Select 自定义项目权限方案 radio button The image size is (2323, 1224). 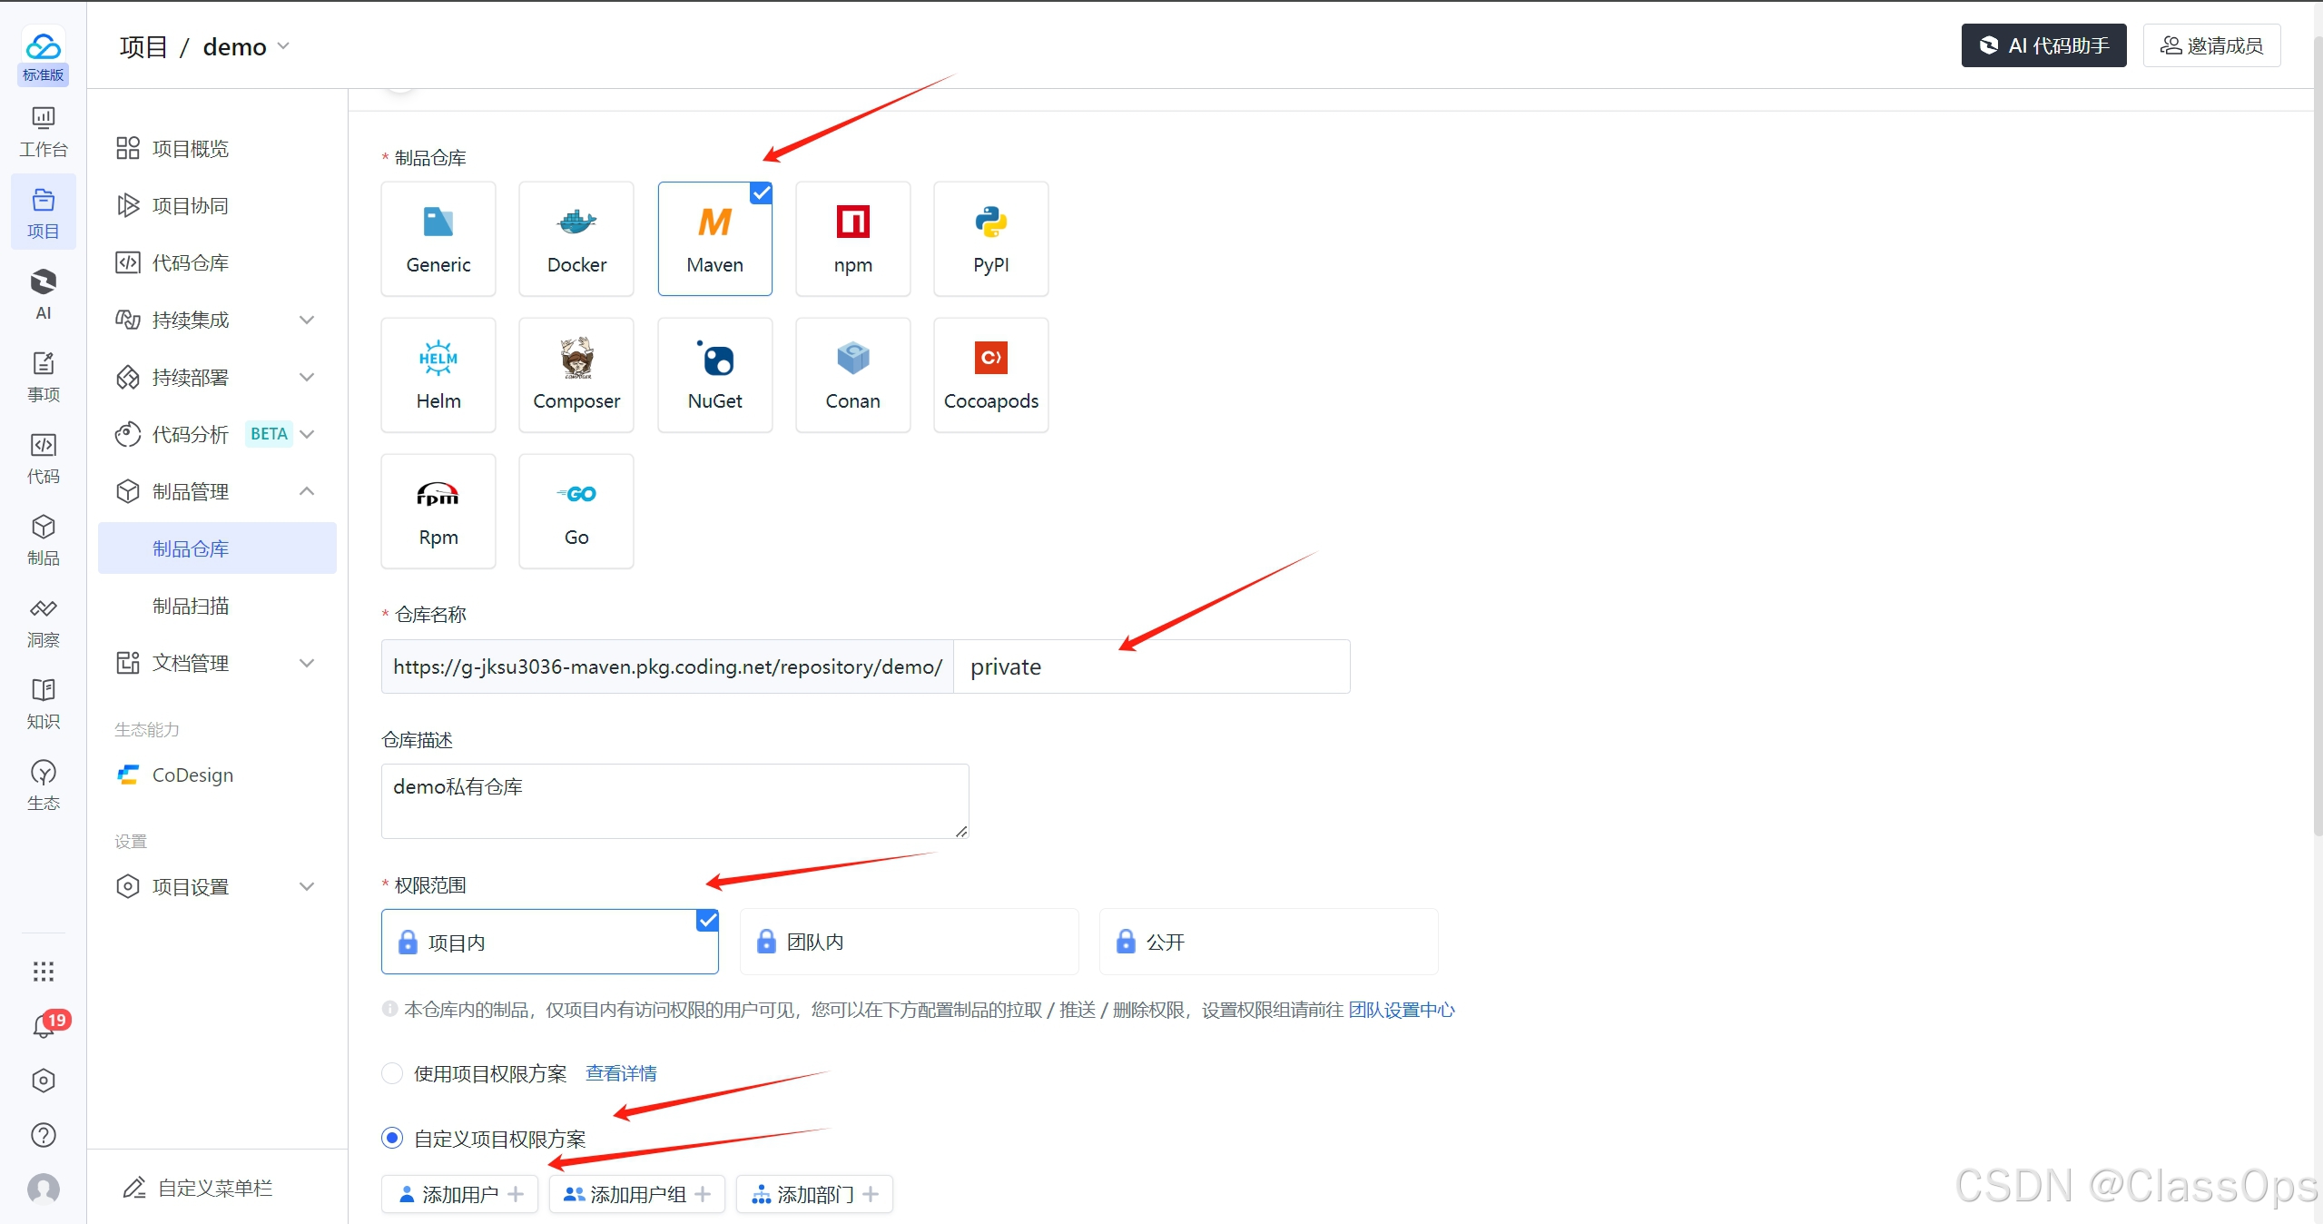coord(392,1138)
